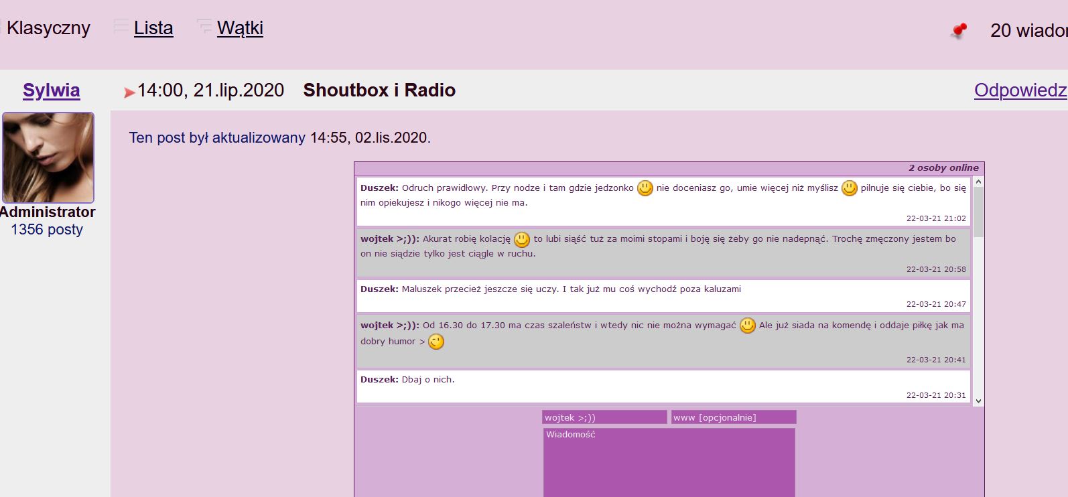The width and height of the screenshot is (1068, 497).
Task: Click the smiley after 'nie można wymagać'
Action: 747,326
